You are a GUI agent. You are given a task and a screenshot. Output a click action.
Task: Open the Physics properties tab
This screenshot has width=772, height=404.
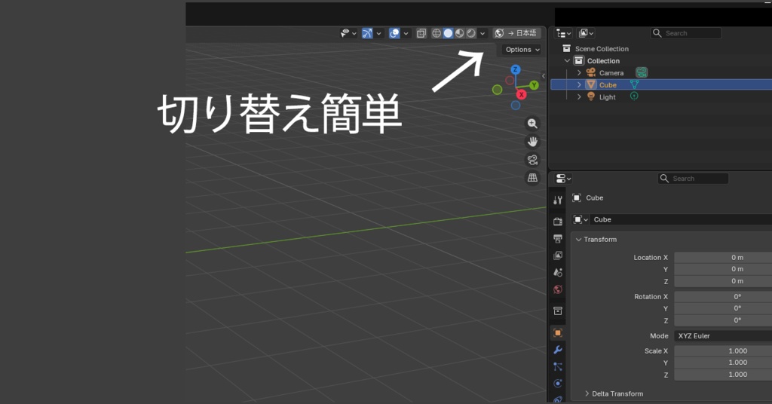(557, 384)
